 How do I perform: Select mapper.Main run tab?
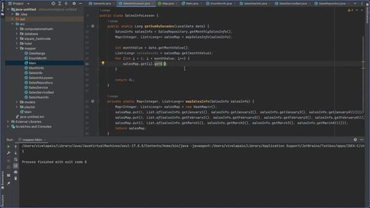tap(32, 140)
